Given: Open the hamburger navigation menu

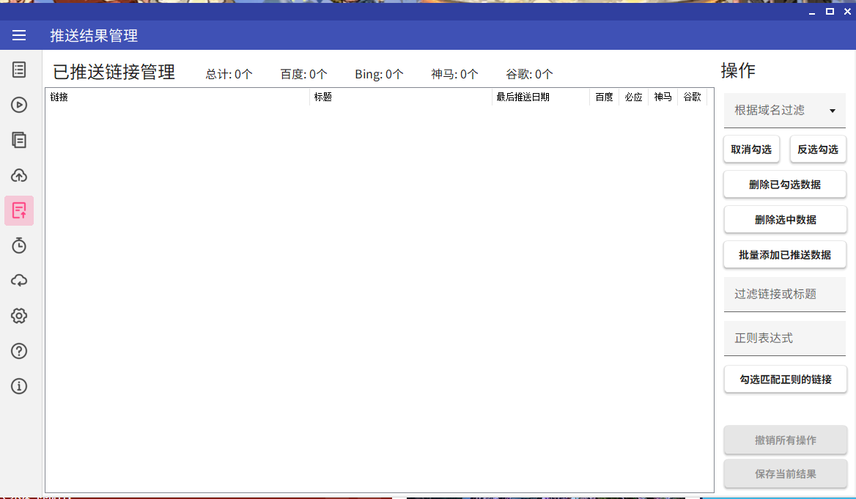Looking at the screenshot, I should tap(19, 35).
